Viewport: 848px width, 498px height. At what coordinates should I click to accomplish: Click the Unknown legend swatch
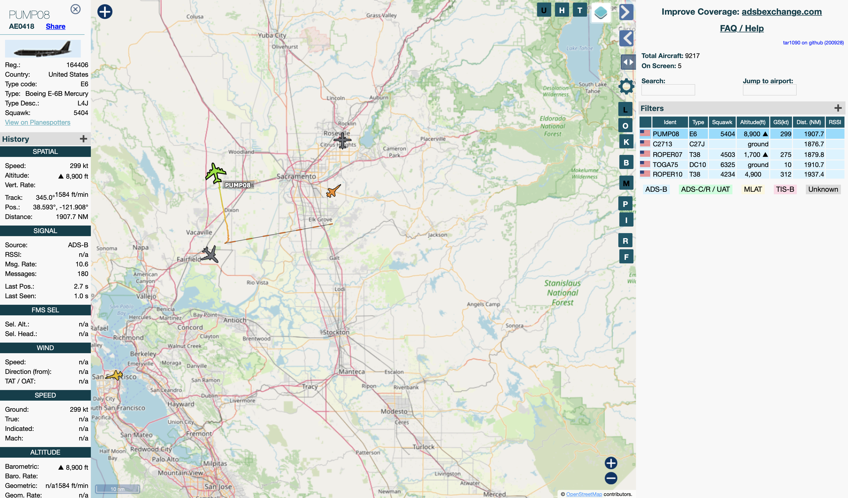(823, 189)
